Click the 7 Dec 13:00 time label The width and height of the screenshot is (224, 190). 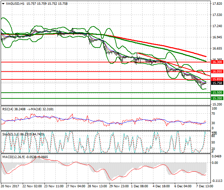coord(205,186)
